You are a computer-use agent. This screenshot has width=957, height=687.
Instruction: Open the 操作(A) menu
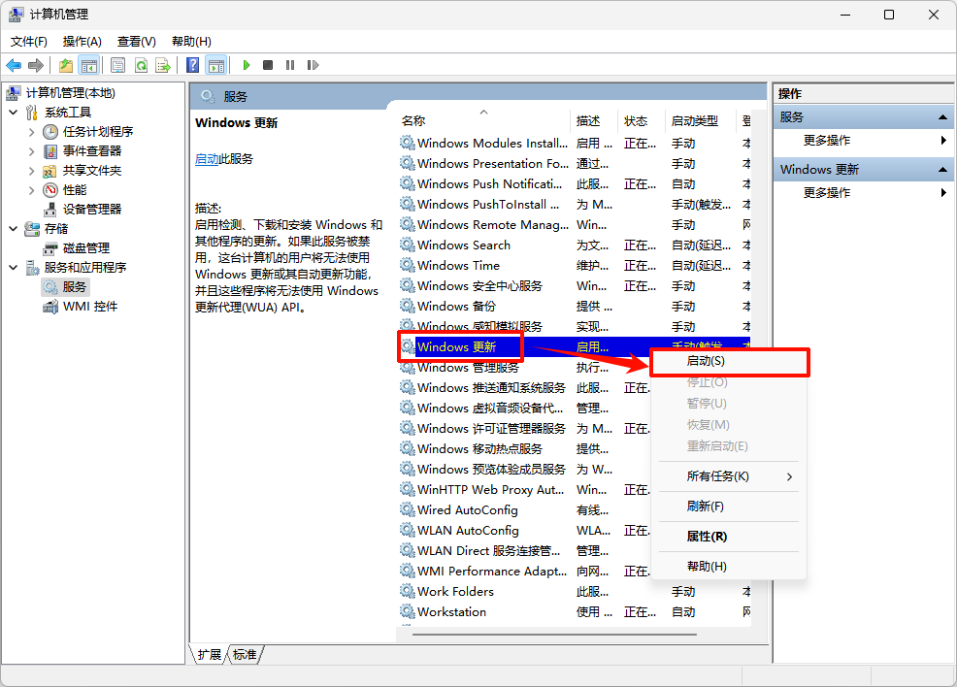click(82, 41)
